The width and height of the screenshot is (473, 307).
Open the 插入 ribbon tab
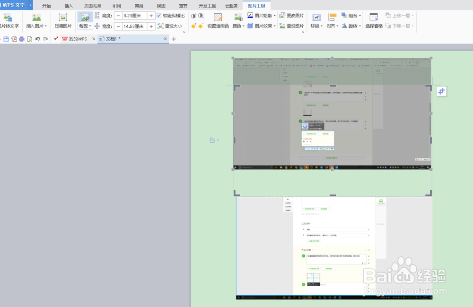click(x=69, y=6)
